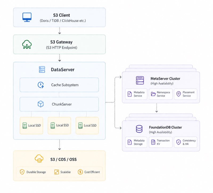Select the S3 / COS / OSS cloud icon
Screen dimensions: 213x193
39,159
